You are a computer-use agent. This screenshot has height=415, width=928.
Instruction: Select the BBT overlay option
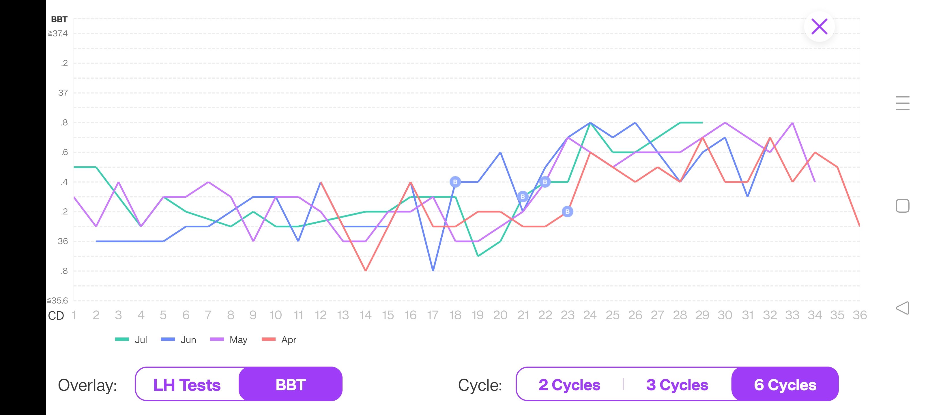click(290, 385)
